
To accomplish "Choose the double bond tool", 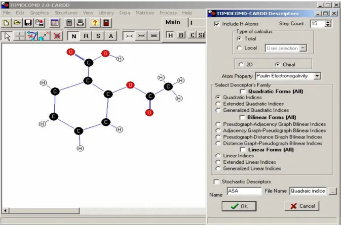I will coord(141,36).
